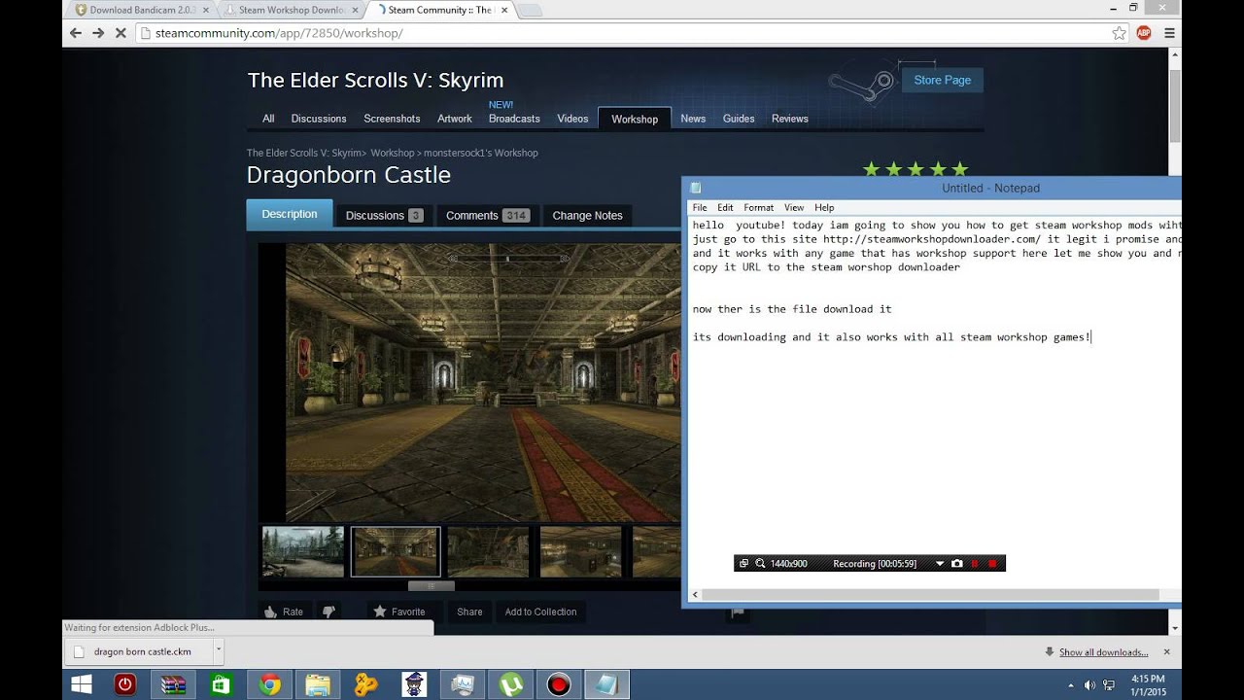Open the red power icon in the taskbar
Screen dimensions: 1244x700
(x=124, y=684)
